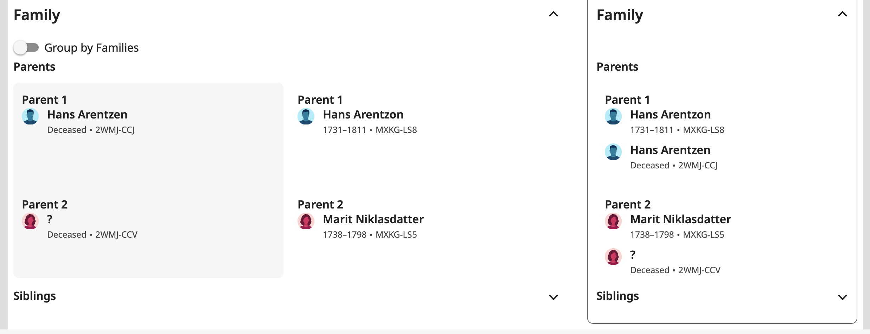Viewport: 870px width, 334px height.
Task: Enable the Group by Families toggle
Action: (x=26, y=47)
